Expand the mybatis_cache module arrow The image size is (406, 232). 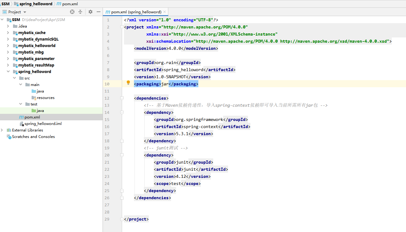point(8,33)
